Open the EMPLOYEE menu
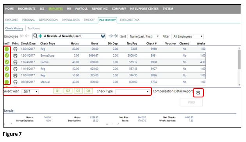Screen dimensions: 246x142 (55, 9)
